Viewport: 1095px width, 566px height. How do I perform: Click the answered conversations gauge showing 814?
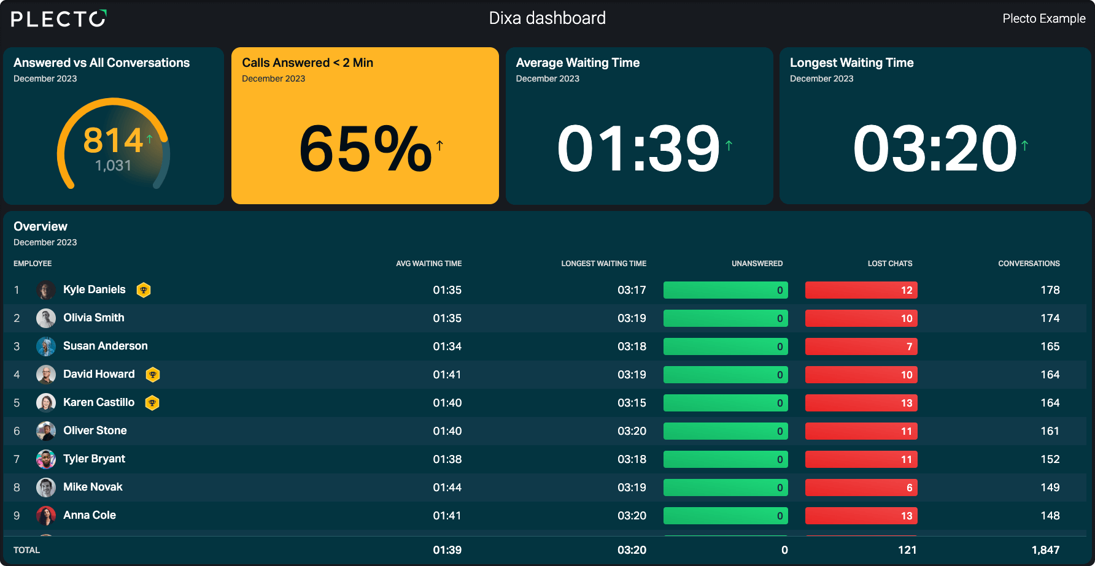(x=114, y=145)
